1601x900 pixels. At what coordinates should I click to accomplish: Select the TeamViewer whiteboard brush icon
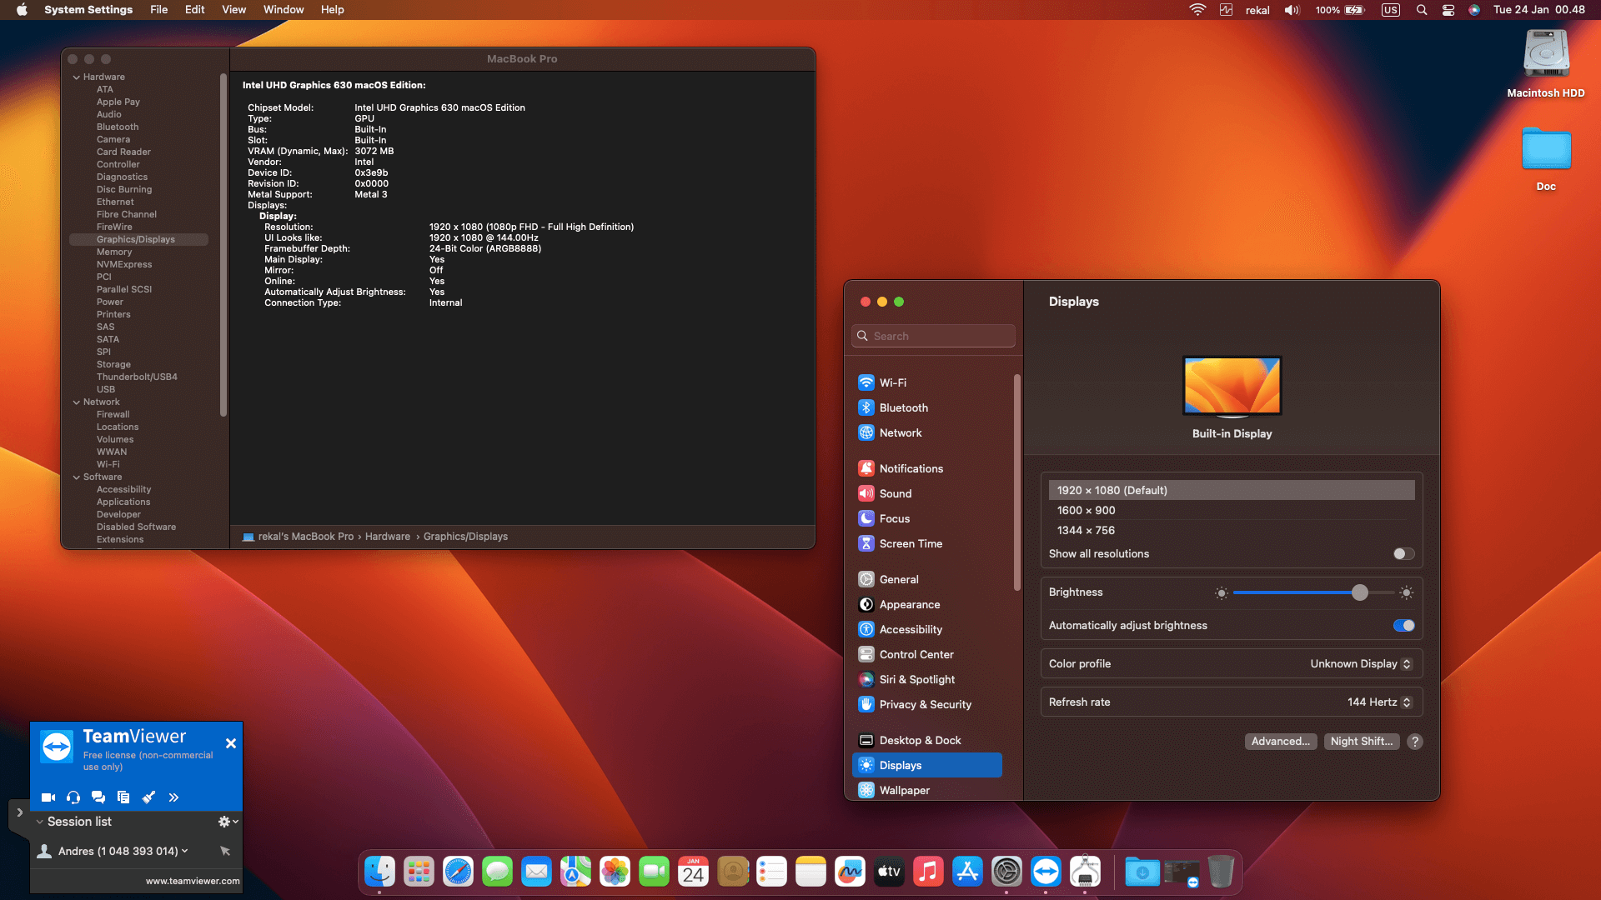148,797
